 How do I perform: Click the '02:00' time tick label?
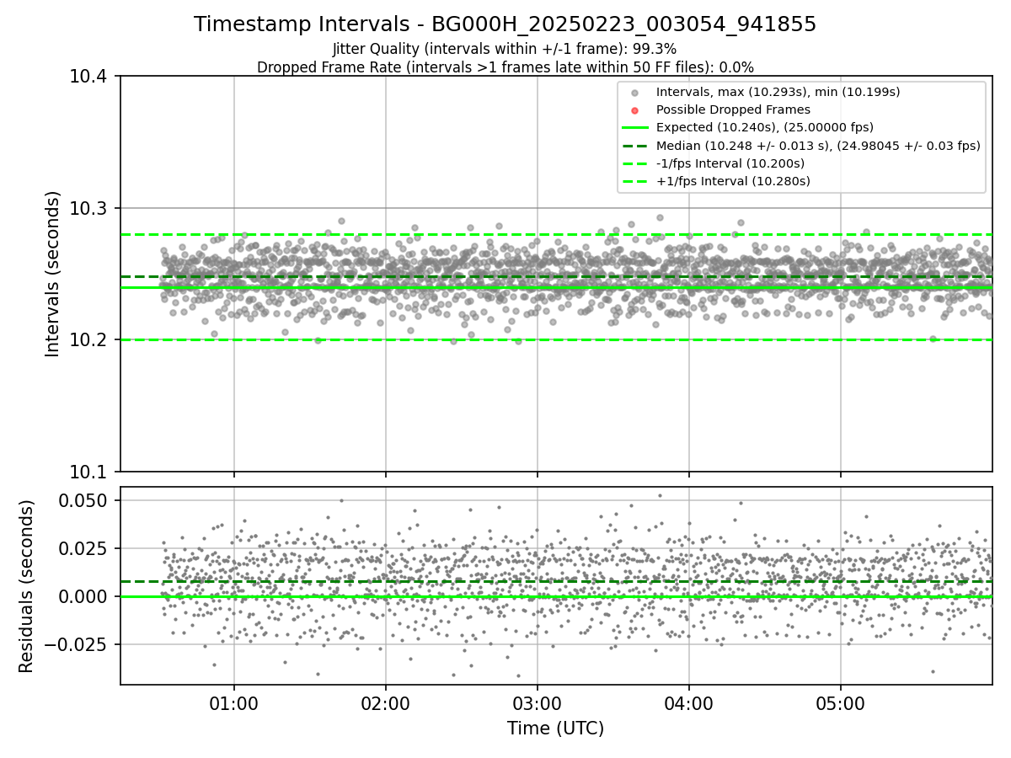386,703
